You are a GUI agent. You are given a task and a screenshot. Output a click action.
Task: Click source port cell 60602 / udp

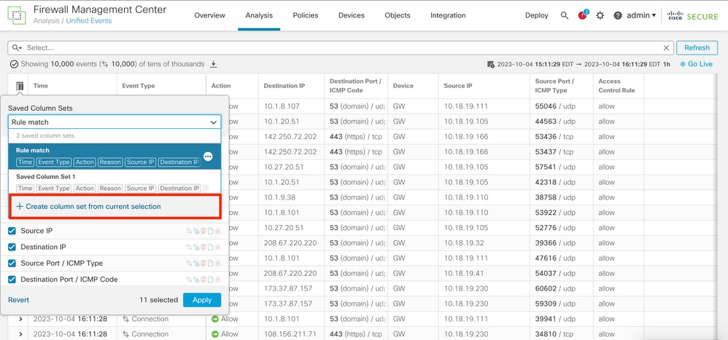[555, 288]
